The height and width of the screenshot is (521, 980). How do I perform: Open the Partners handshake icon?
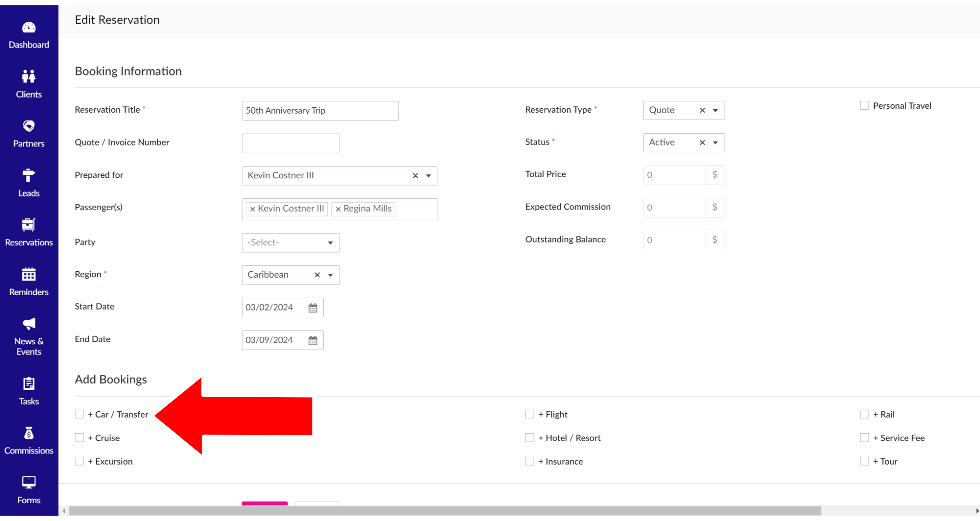point(29,126)
